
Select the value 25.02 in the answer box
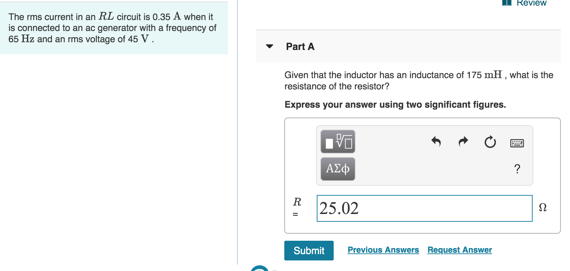339,208
